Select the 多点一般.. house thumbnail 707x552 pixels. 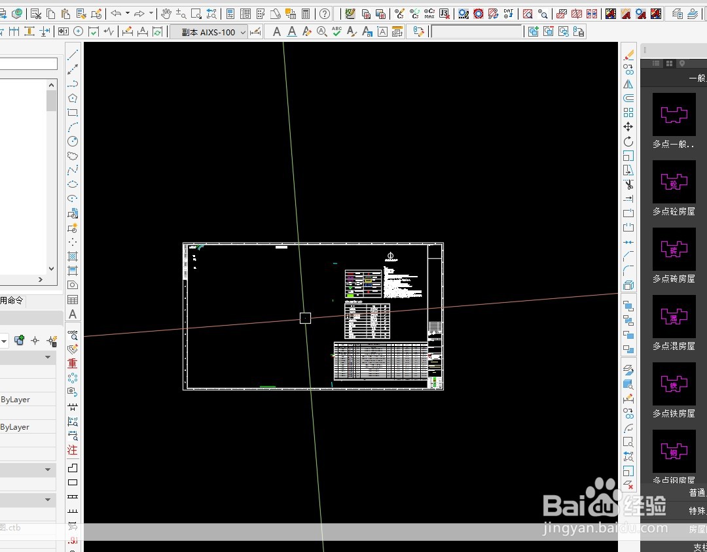click(x=674, y=114)
